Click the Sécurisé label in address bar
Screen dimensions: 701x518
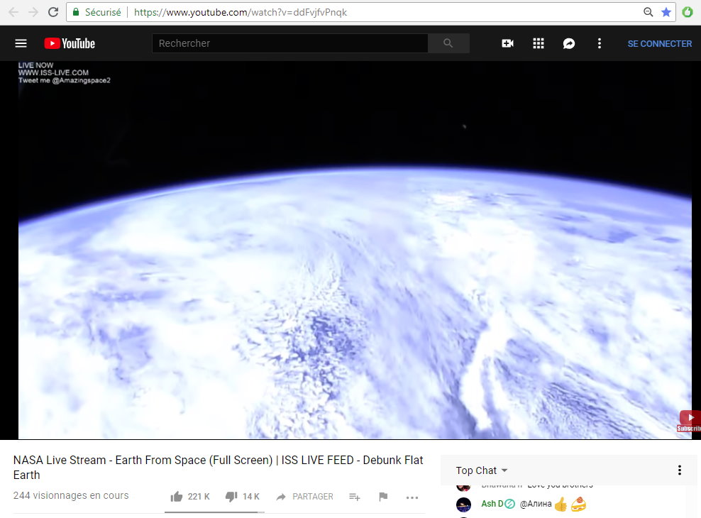pyautogui.click(x=103, y=12)
